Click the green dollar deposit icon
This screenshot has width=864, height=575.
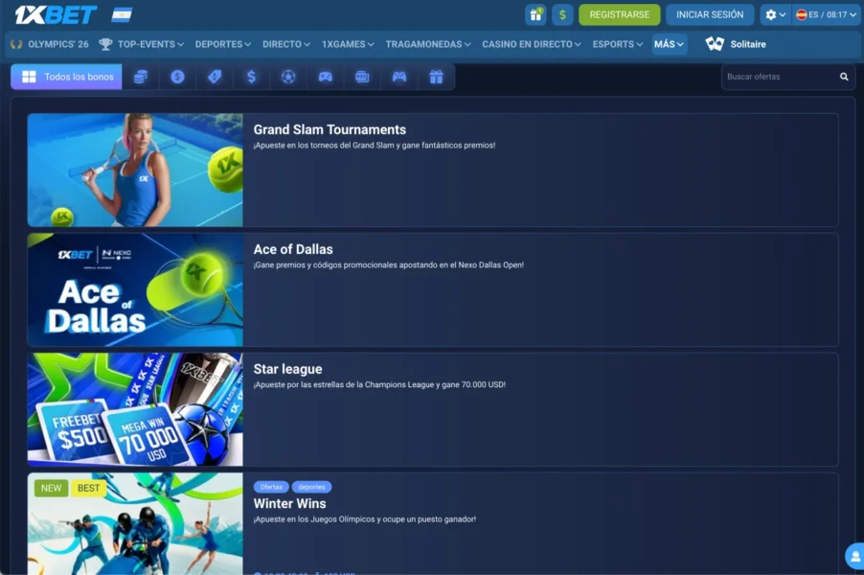point(562,14)
